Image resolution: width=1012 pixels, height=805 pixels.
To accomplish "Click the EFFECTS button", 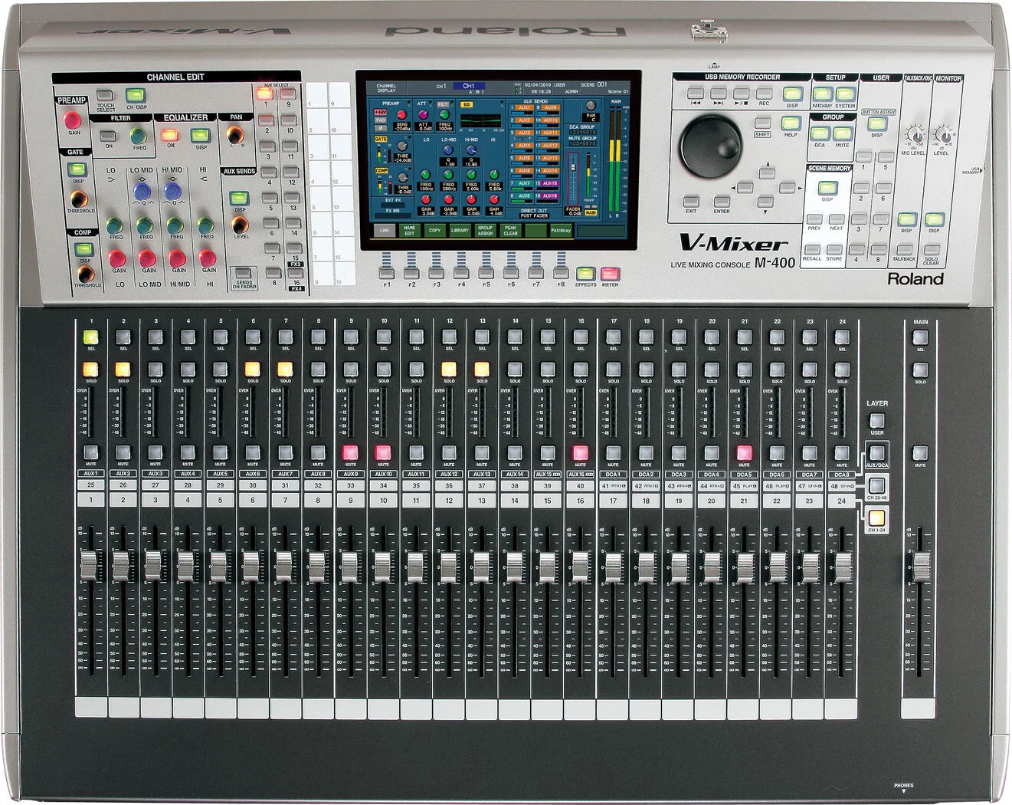I will pos(585,273).
